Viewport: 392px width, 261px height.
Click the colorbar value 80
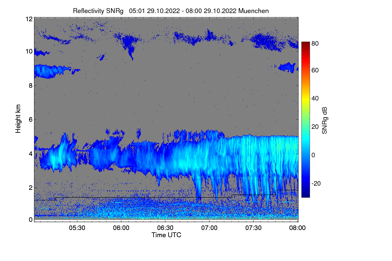[315, 43]
